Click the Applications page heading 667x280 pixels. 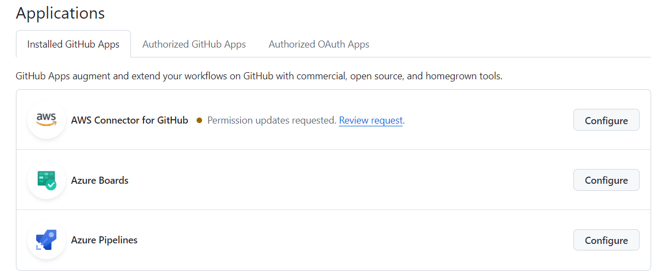click(60, 13)
